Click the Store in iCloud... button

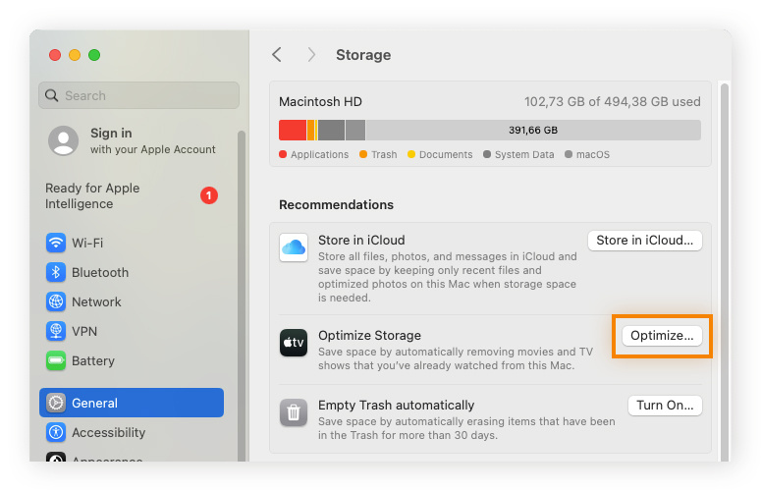pyautogui.click(x=644, y=241)
